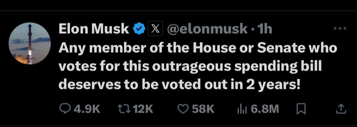The image size is (357, 127).
Task: Click the 12K repost count
Action: tap(142, 110)
